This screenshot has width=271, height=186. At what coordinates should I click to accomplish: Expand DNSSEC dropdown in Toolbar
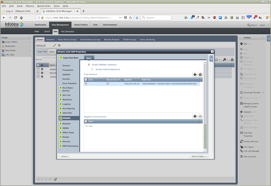pyautogui.click(x=254, y=112)
